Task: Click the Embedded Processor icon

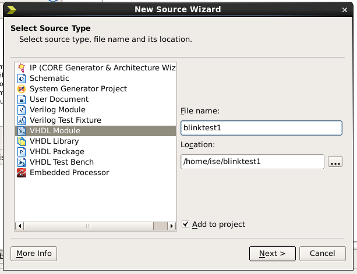Action: [x=22, y=173]
